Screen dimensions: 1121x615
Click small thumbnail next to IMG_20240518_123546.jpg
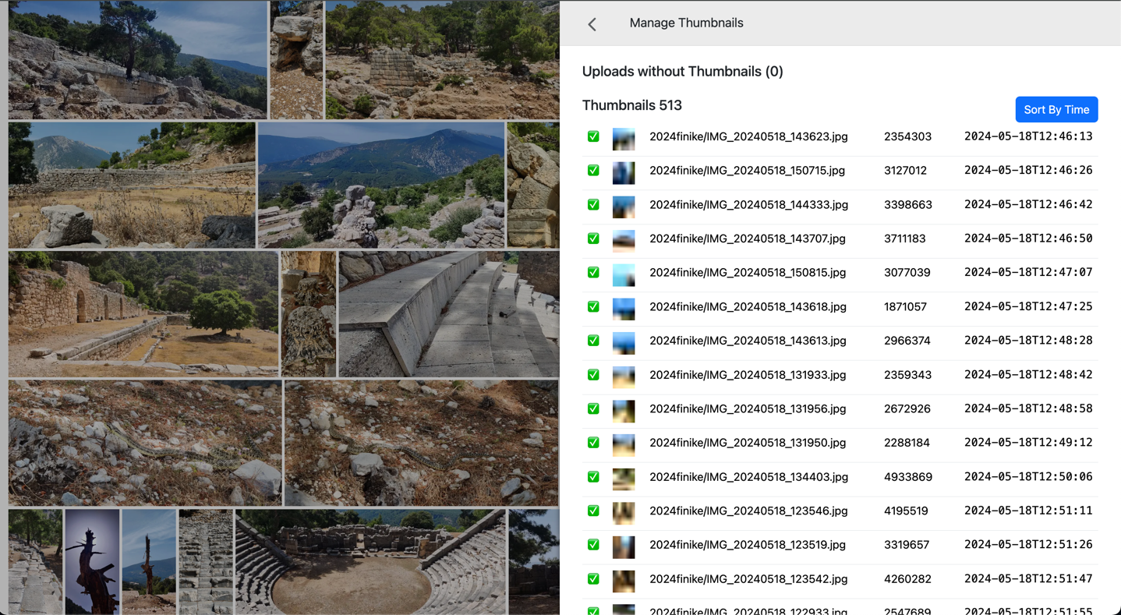(624, 514)
